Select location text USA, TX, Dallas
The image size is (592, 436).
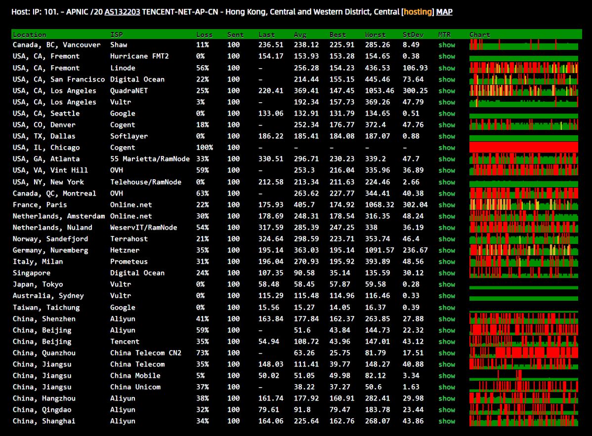click(x=44, y=136)
